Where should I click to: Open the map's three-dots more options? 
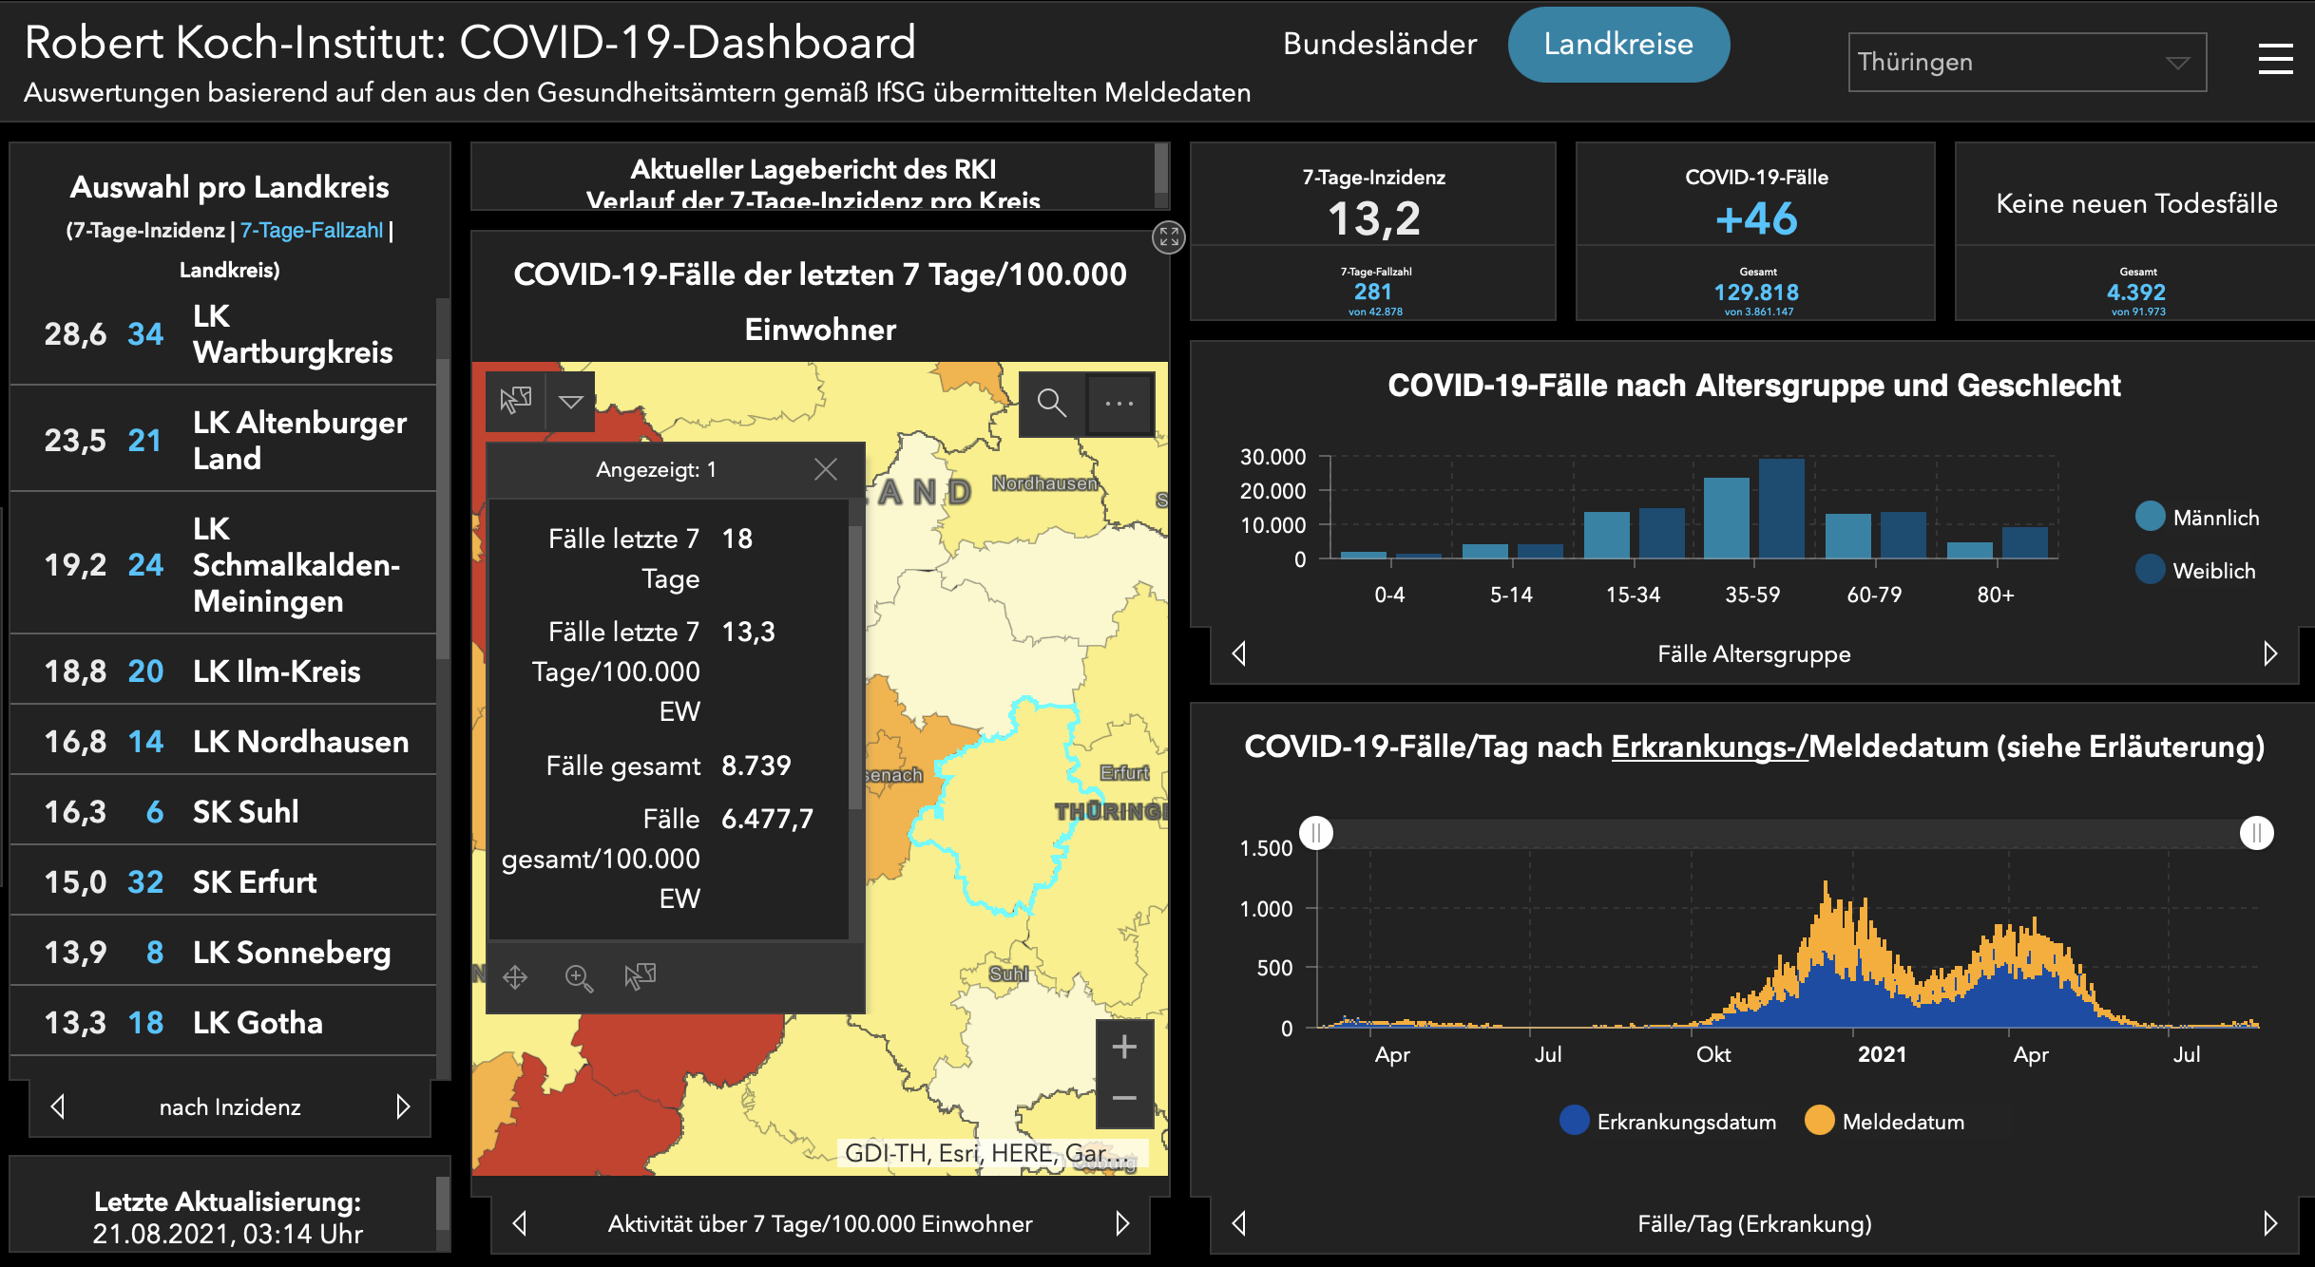click(x=1119, y=403)
